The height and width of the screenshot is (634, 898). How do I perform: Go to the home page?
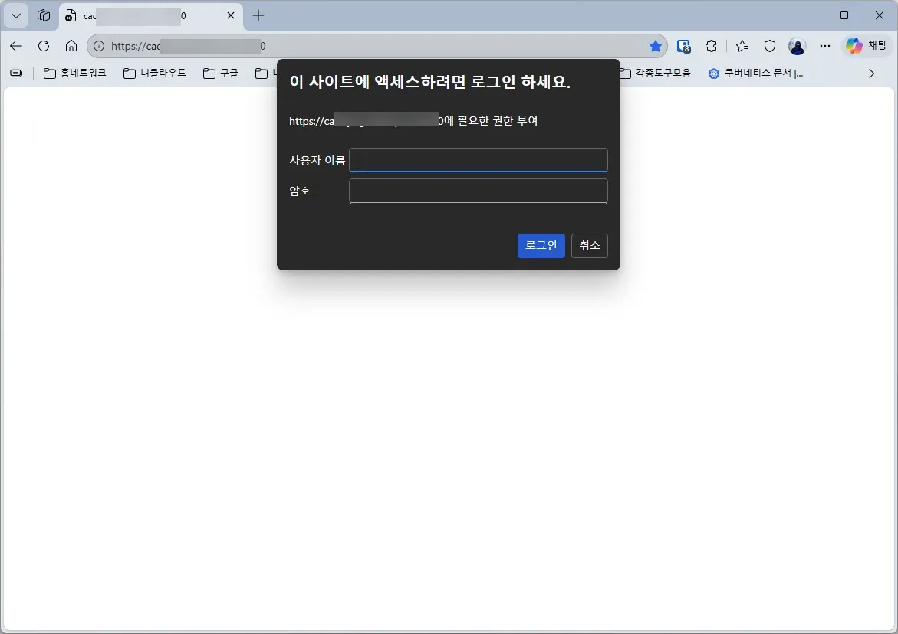coord(71,46)
